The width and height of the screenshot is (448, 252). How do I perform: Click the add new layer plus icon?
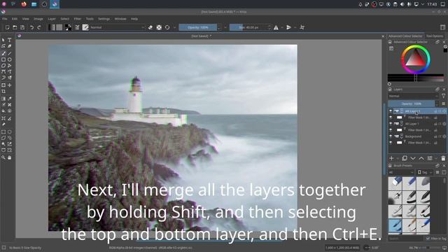391,158
